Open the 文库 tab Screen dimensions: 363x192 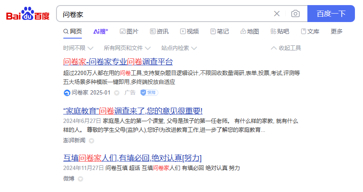310,31
